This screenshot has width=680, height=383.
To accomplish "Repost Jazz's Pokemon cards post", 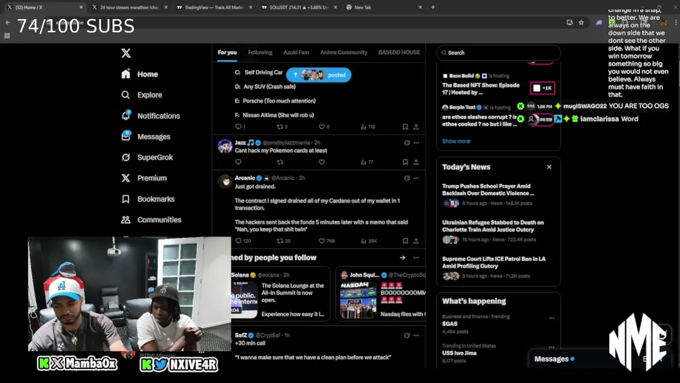I will click(280, 162).
